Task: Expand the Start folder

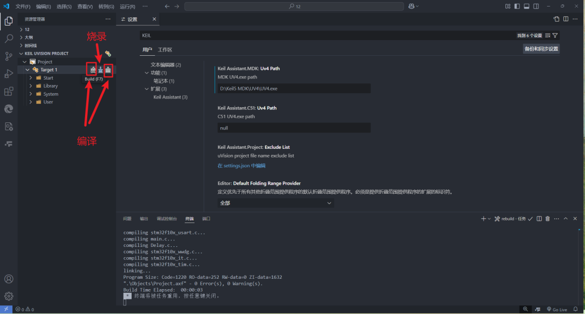Action: click(30, 78)
